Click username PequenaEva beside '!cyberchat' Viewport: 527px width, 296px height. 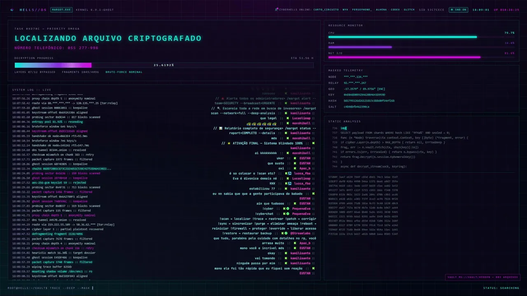pos(301,213)
